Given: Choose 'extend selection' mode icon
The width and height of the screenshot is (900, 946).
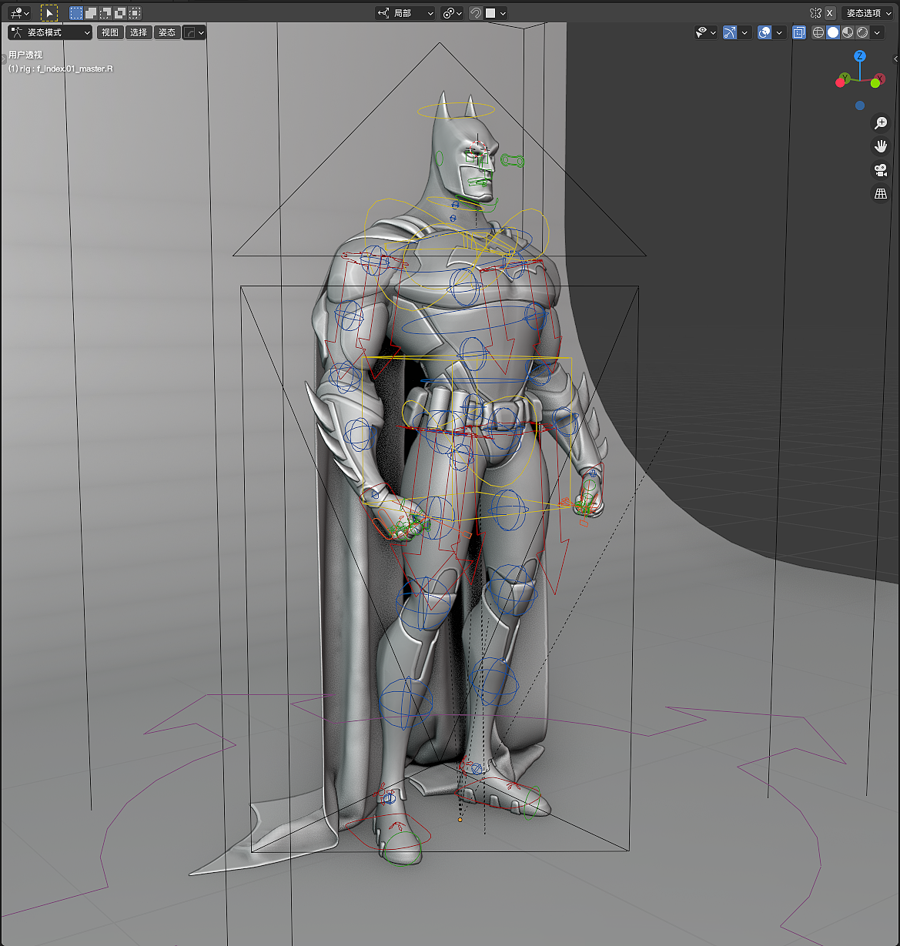Looking at the screenshot, I should click(x=91, y=13).
